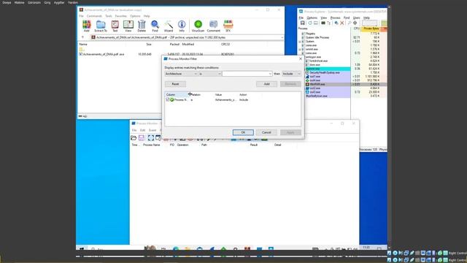Click the Result column header in Process Monitor

(254, 145)
